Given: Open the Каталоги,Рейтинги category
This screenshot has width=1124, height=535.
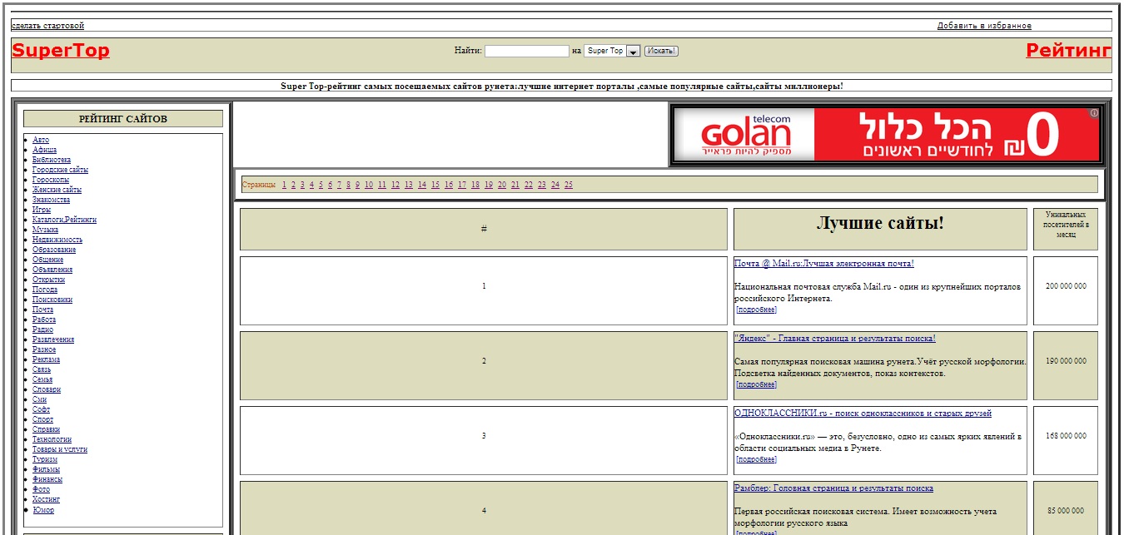Looking at the screenshot, I should (64, 220).
